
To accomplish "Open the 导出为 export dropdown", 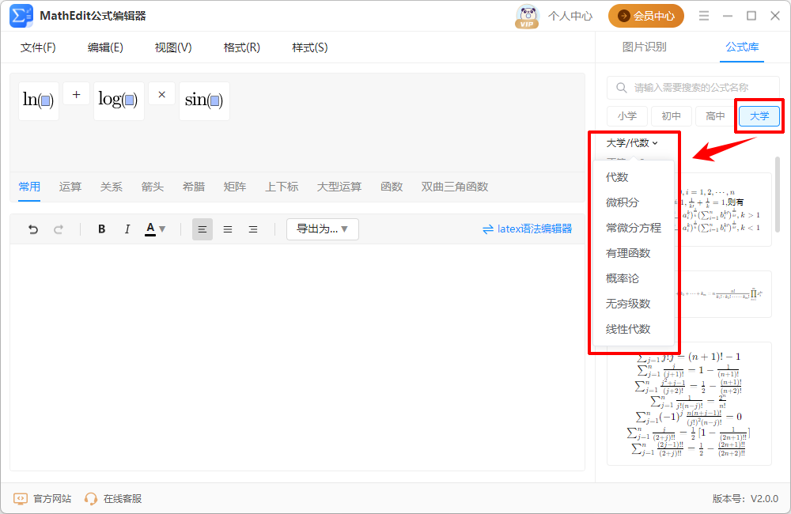I will 323,229.
